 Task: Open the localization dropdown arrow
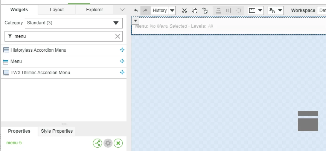click(x=280, y=10)
